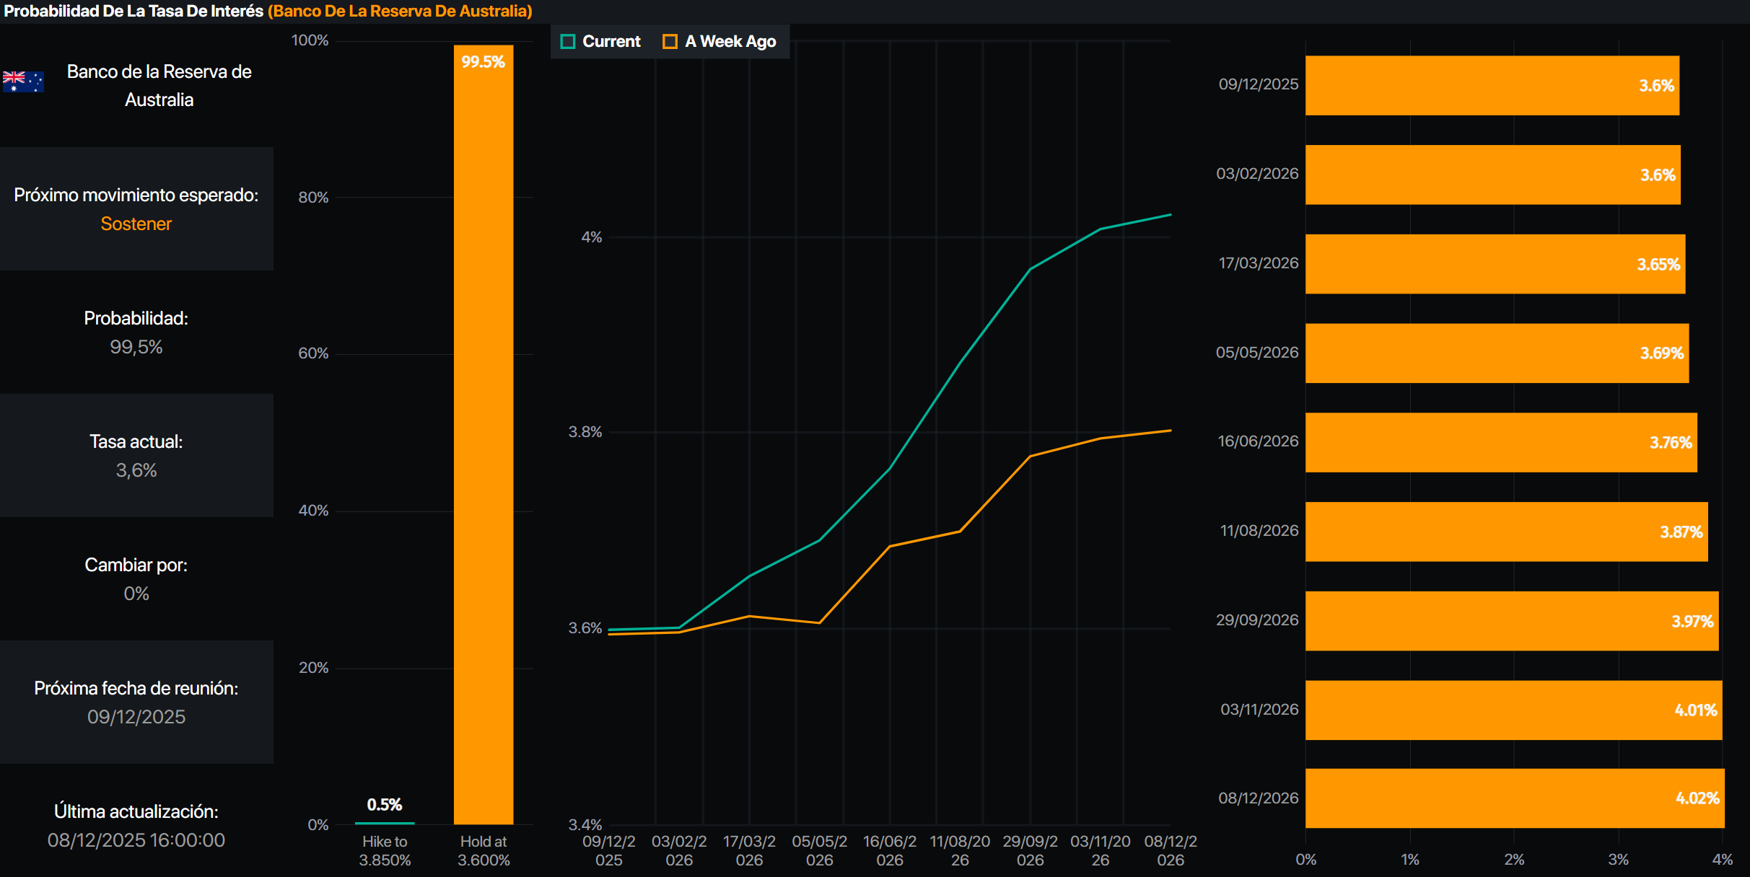Click the 11/08/2026 bar showing 3.87%

[x=1505, y=532]
